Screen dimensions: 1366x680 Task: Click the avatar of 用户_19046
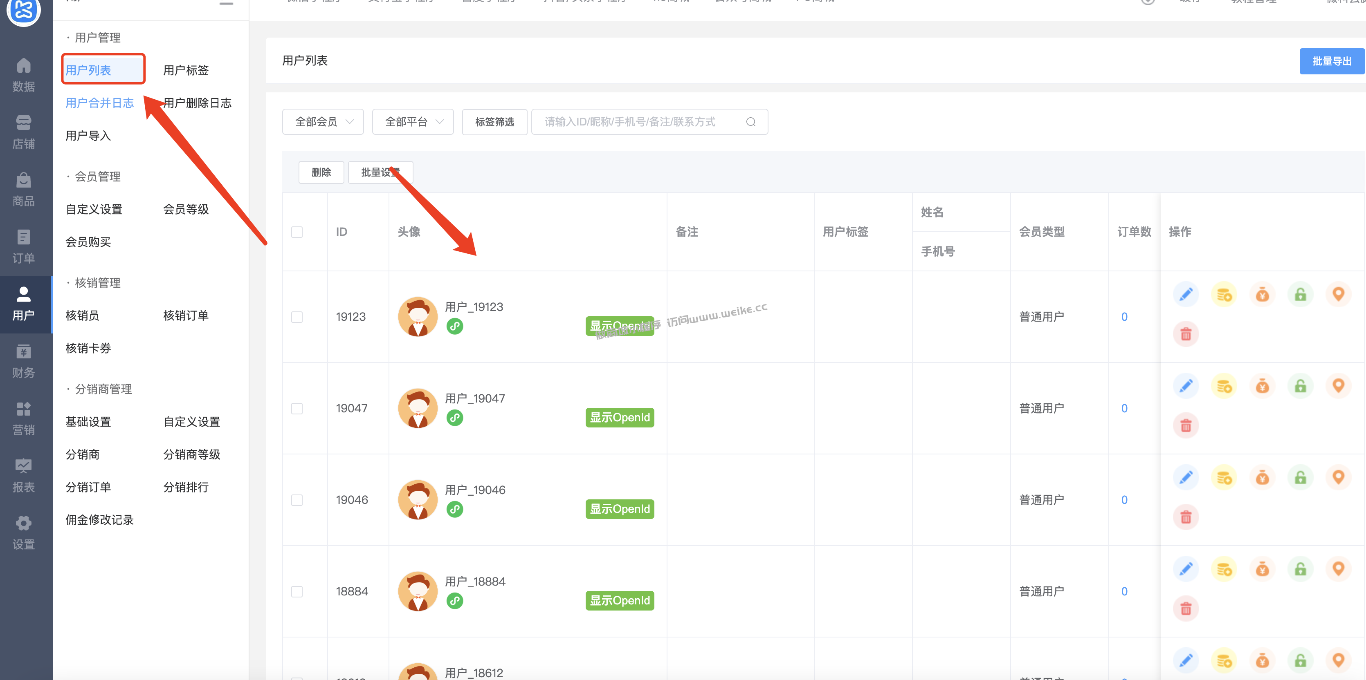(418, 500)
